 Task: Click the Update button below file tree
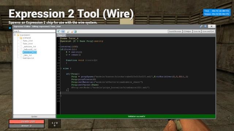coord(34,116)
